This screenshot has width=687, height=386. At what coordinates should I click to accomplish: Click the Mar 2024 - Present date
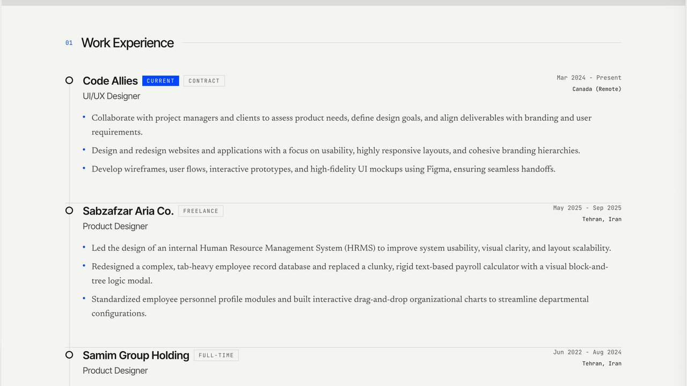[x=589, y=78]
